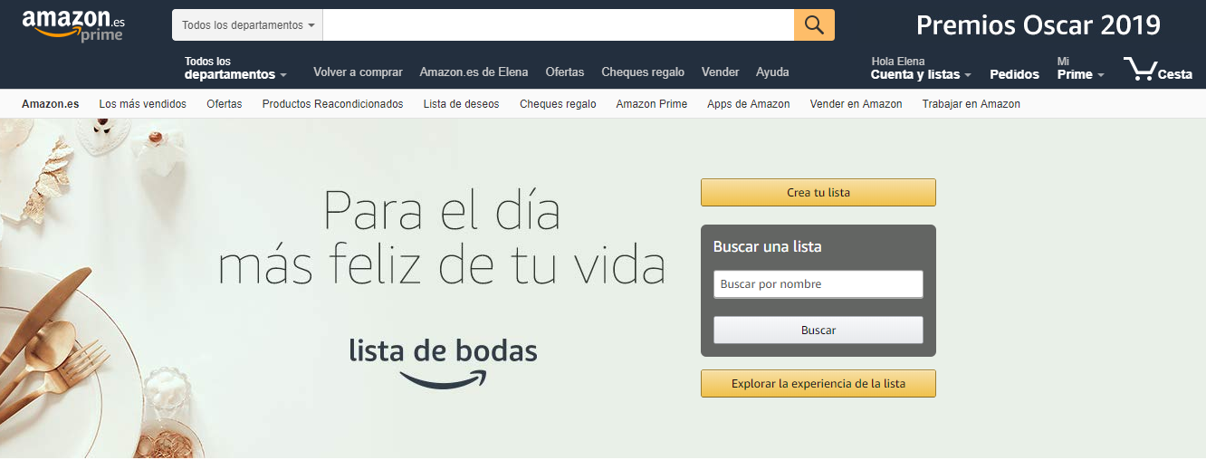
Task: Open Cheques regalo in the dark header
Action: click(643, 72)
